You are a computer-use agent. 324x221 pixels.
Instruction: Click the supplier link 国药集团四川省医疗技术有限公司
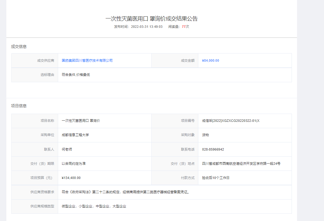87,60
